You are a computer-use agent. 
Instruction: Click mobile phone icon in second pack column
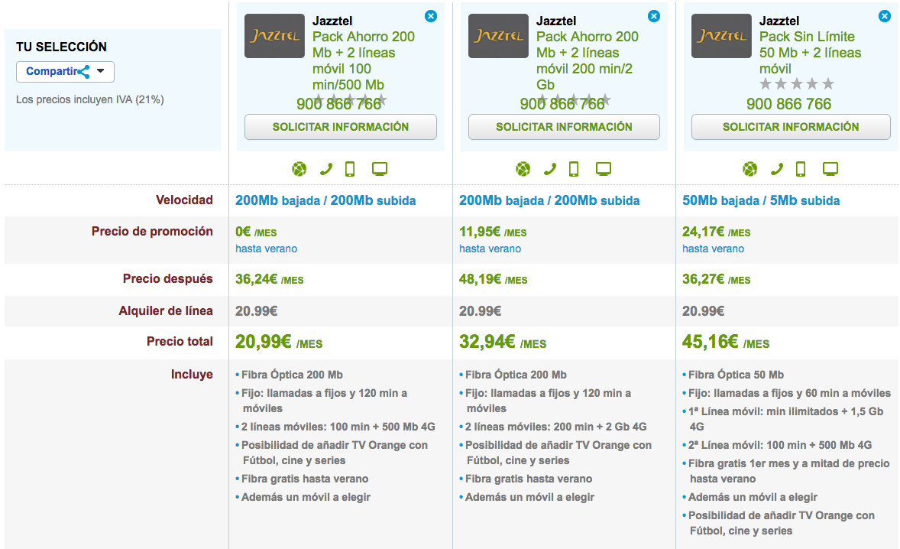(574, 169)
